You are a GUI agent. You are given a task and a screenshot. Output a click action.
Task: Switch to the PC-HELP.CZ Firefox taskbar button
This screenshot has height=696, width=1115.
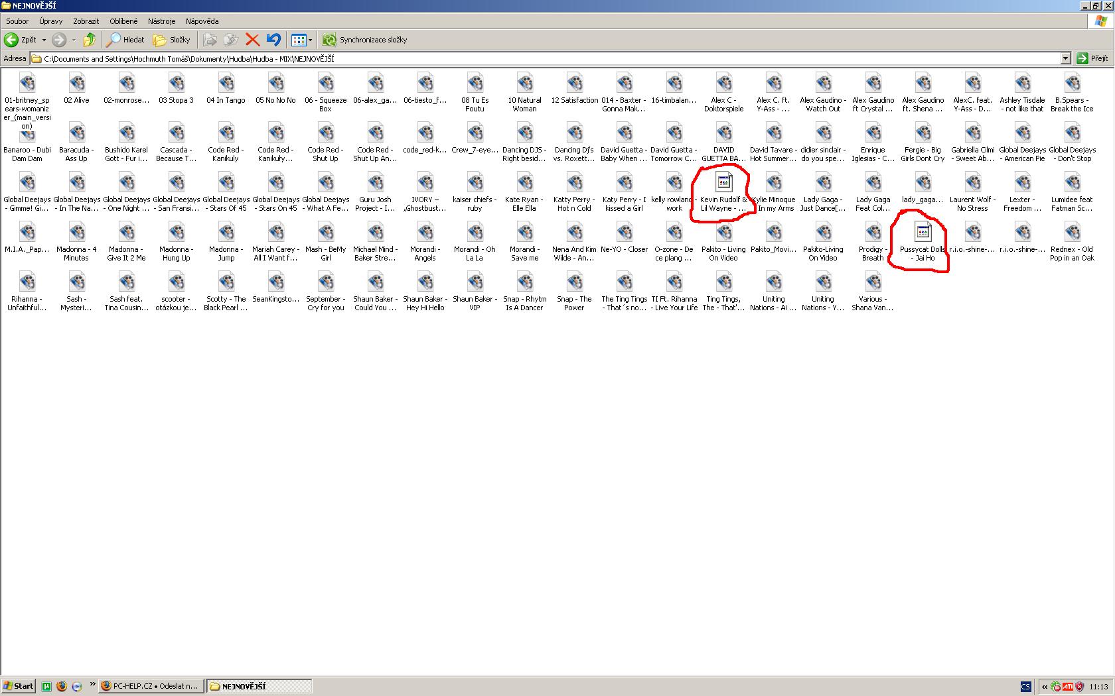pyautogui.click(x=151, y=686)
